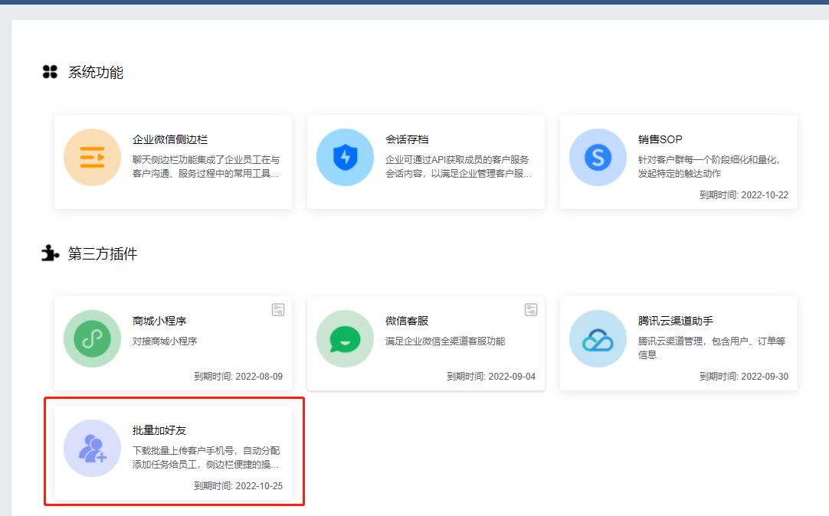
Task: Click the four-dot icon beside 系统功能
Action: [x=50, y=72]
